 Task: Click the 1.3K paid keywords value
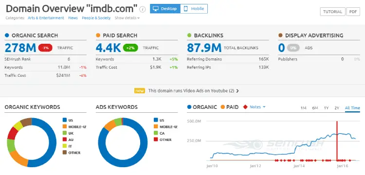tap(157, 59)
